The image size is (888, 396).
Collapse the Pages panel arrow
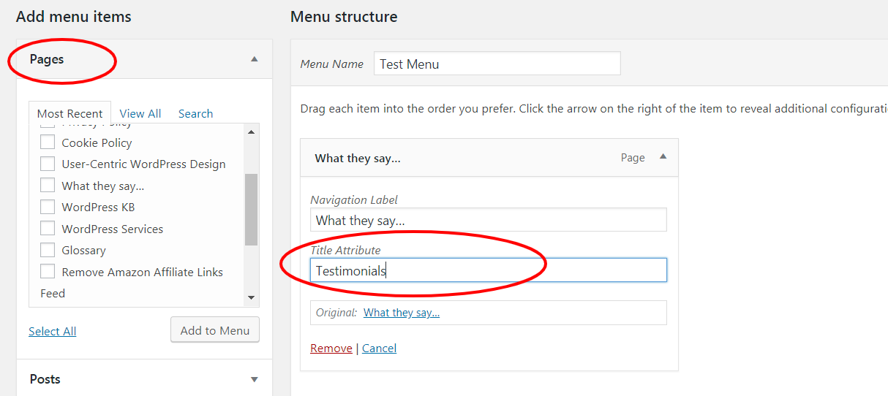point(254,59)
